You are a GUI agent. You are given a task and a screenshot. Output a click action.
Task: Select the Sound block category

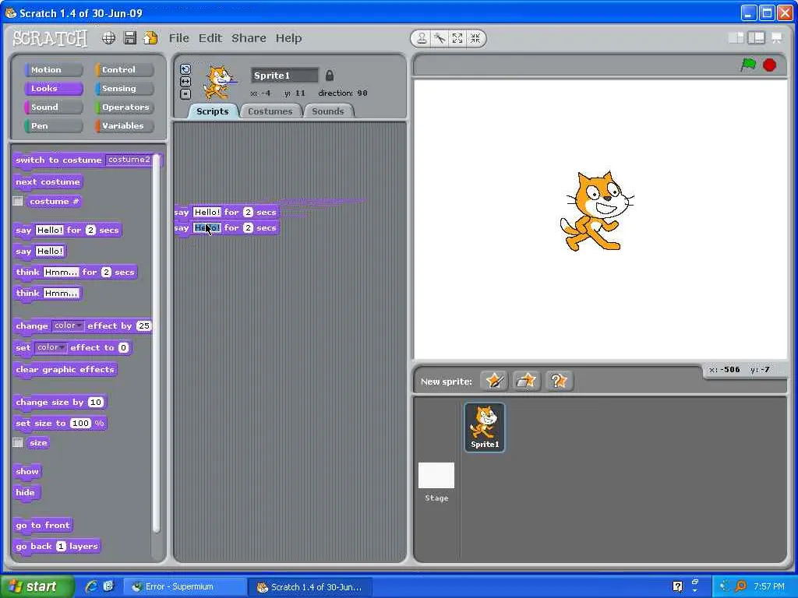[54, 107]
